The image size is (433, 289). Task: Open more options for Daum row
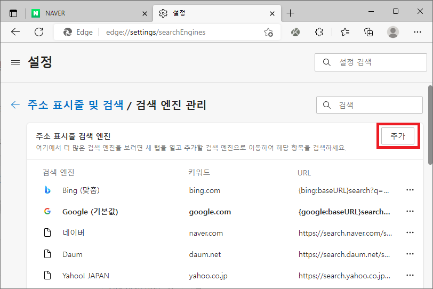[410, 254]
